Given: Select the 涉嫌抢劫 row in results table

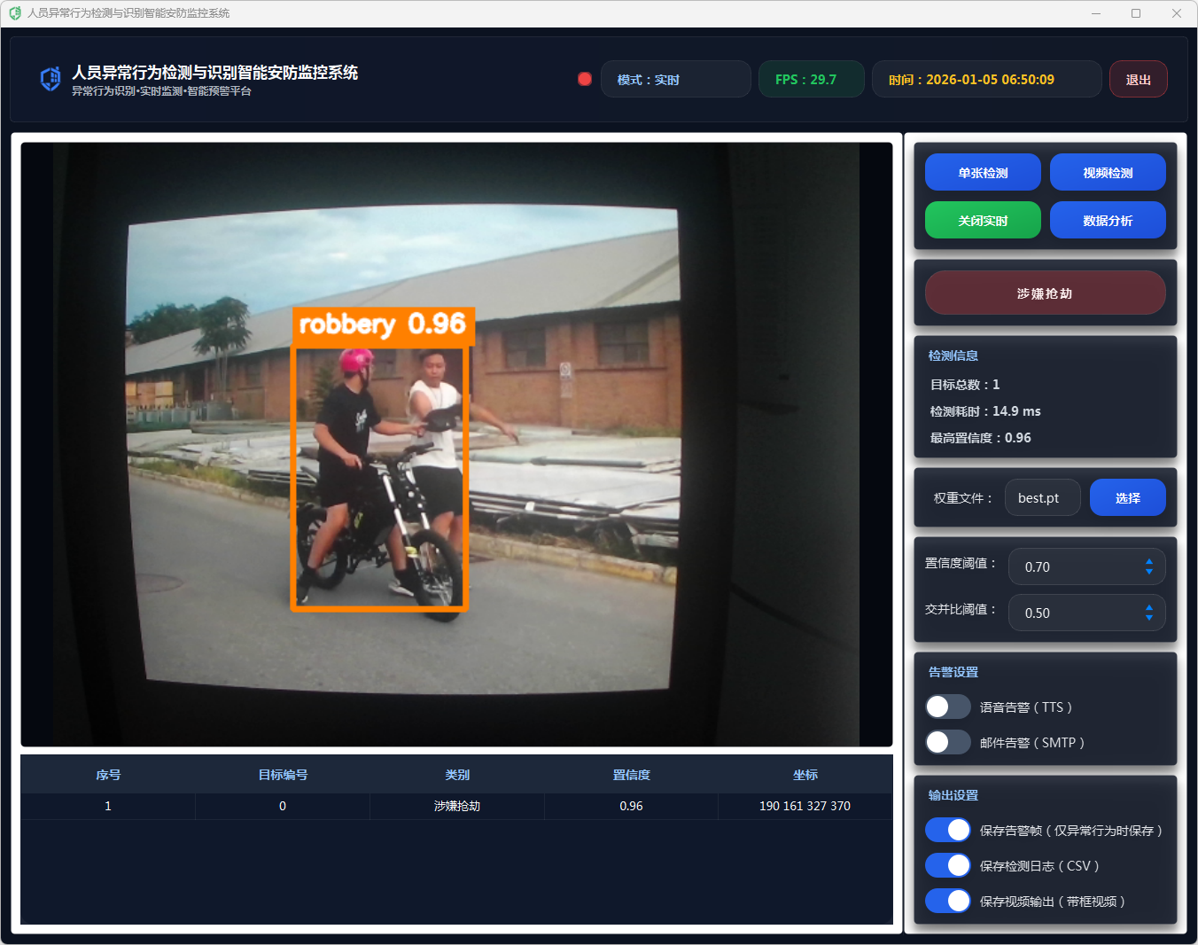Looking at the screenshot, I should coord(456,806).
